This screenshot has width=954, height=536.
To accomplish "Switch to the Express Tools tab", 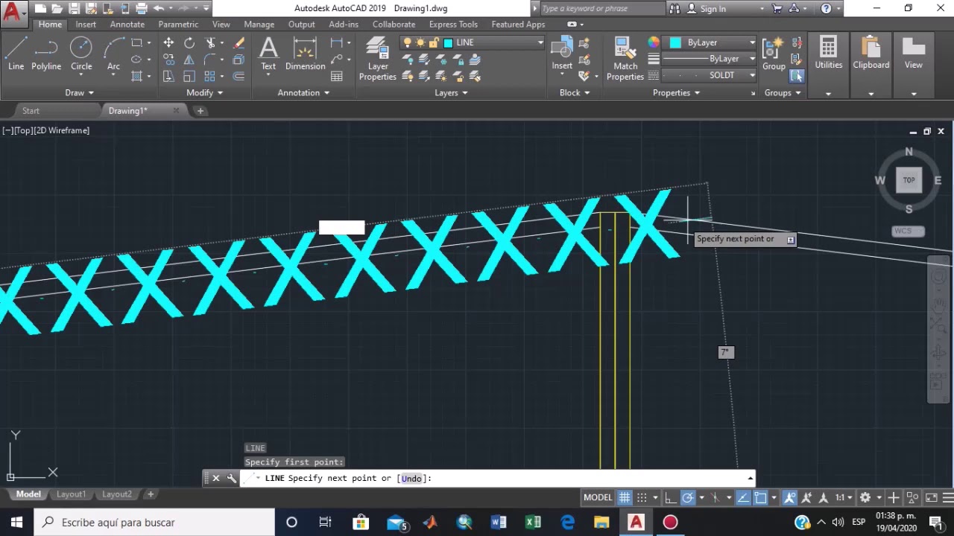I will (x=453, y=24).
